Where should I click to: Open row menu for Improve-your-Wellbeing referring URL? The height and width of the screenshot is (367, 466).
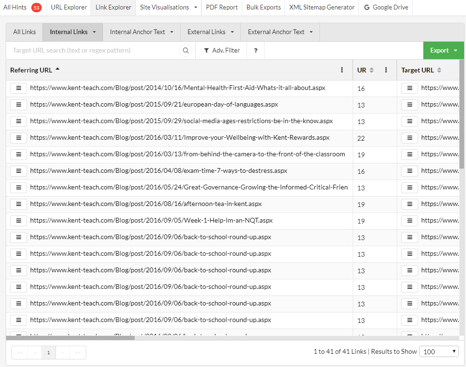click(18, 138)
